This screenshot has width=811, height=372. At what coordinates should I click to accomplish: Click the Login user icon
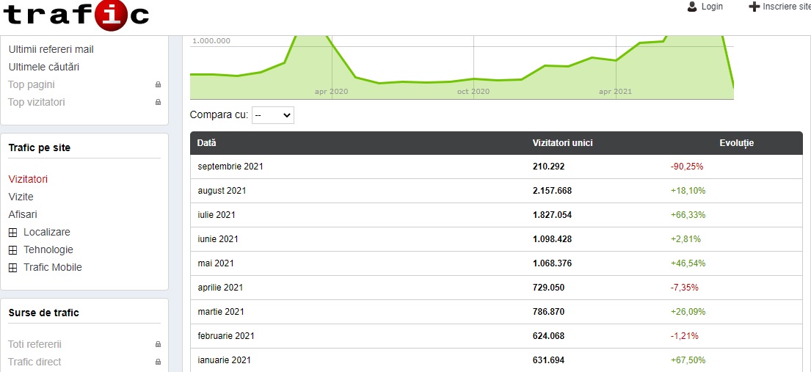coord(691,7)
